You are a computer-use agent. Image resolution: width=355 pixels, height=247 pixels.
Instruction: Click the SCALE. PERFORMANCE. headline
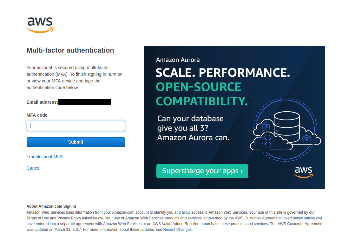click(223, 73)
